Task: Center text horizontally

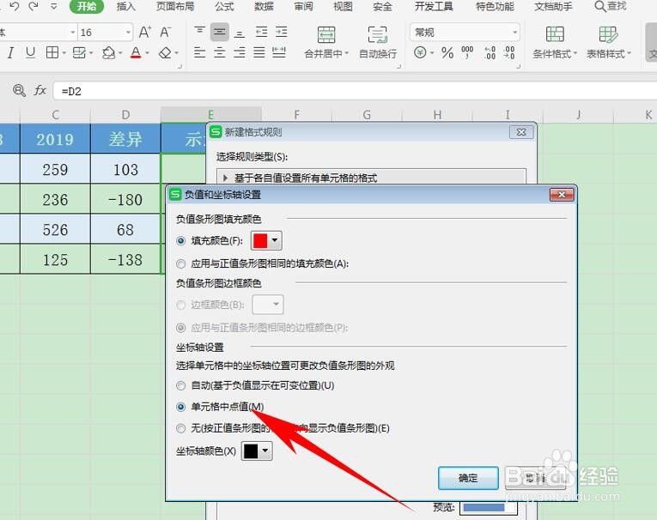Action: 220,52
